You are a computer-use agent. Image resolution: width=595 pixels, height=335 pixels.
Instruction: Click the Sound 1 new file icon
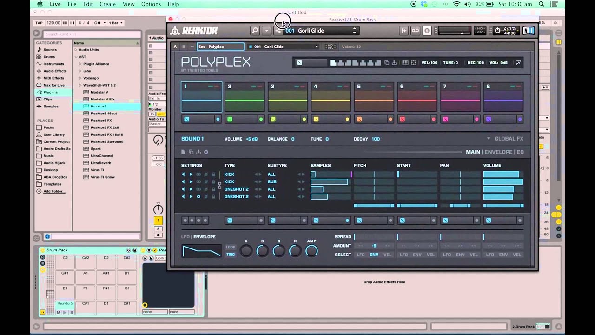click(x=184, y=152)
